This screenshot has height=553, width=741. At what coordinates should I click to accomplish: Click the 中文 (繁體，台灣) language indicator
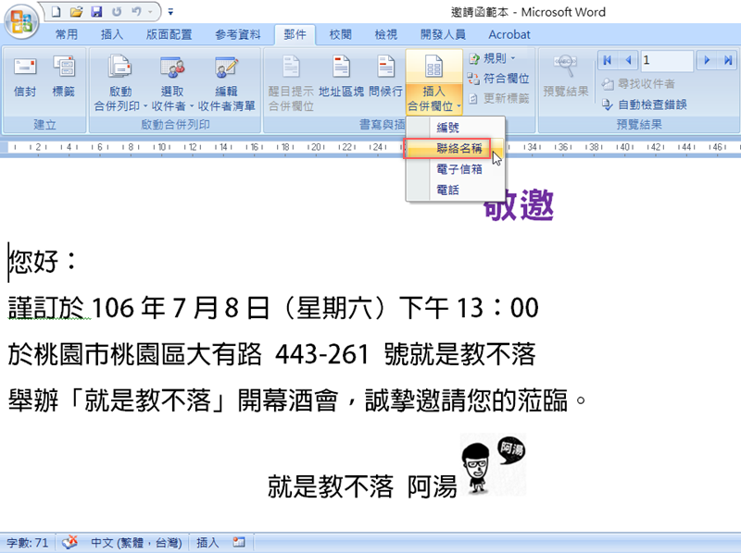tap(136, 543)
